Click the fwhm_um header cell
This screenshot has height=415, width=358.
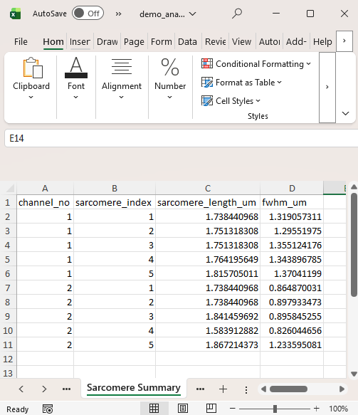point(292,202)
